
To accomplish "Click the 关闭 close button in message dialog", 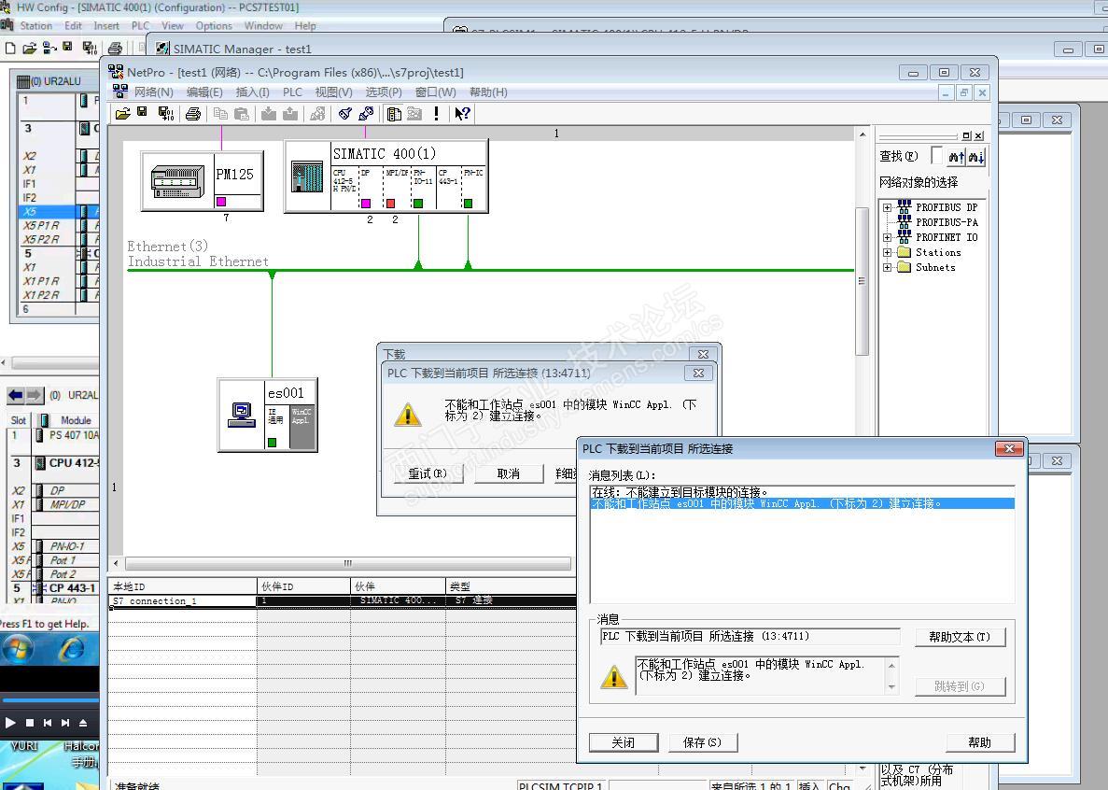I will pos(624,742).
